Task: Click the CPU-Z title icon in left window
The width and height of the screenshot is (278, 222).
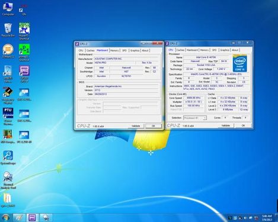Action: coord(77,44)
